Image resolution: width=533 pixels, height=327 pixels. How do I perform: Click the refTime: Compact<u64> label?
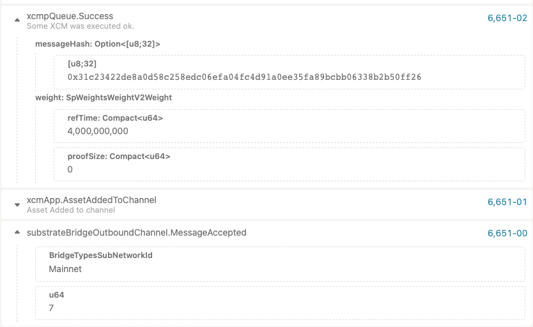[115, 118]
